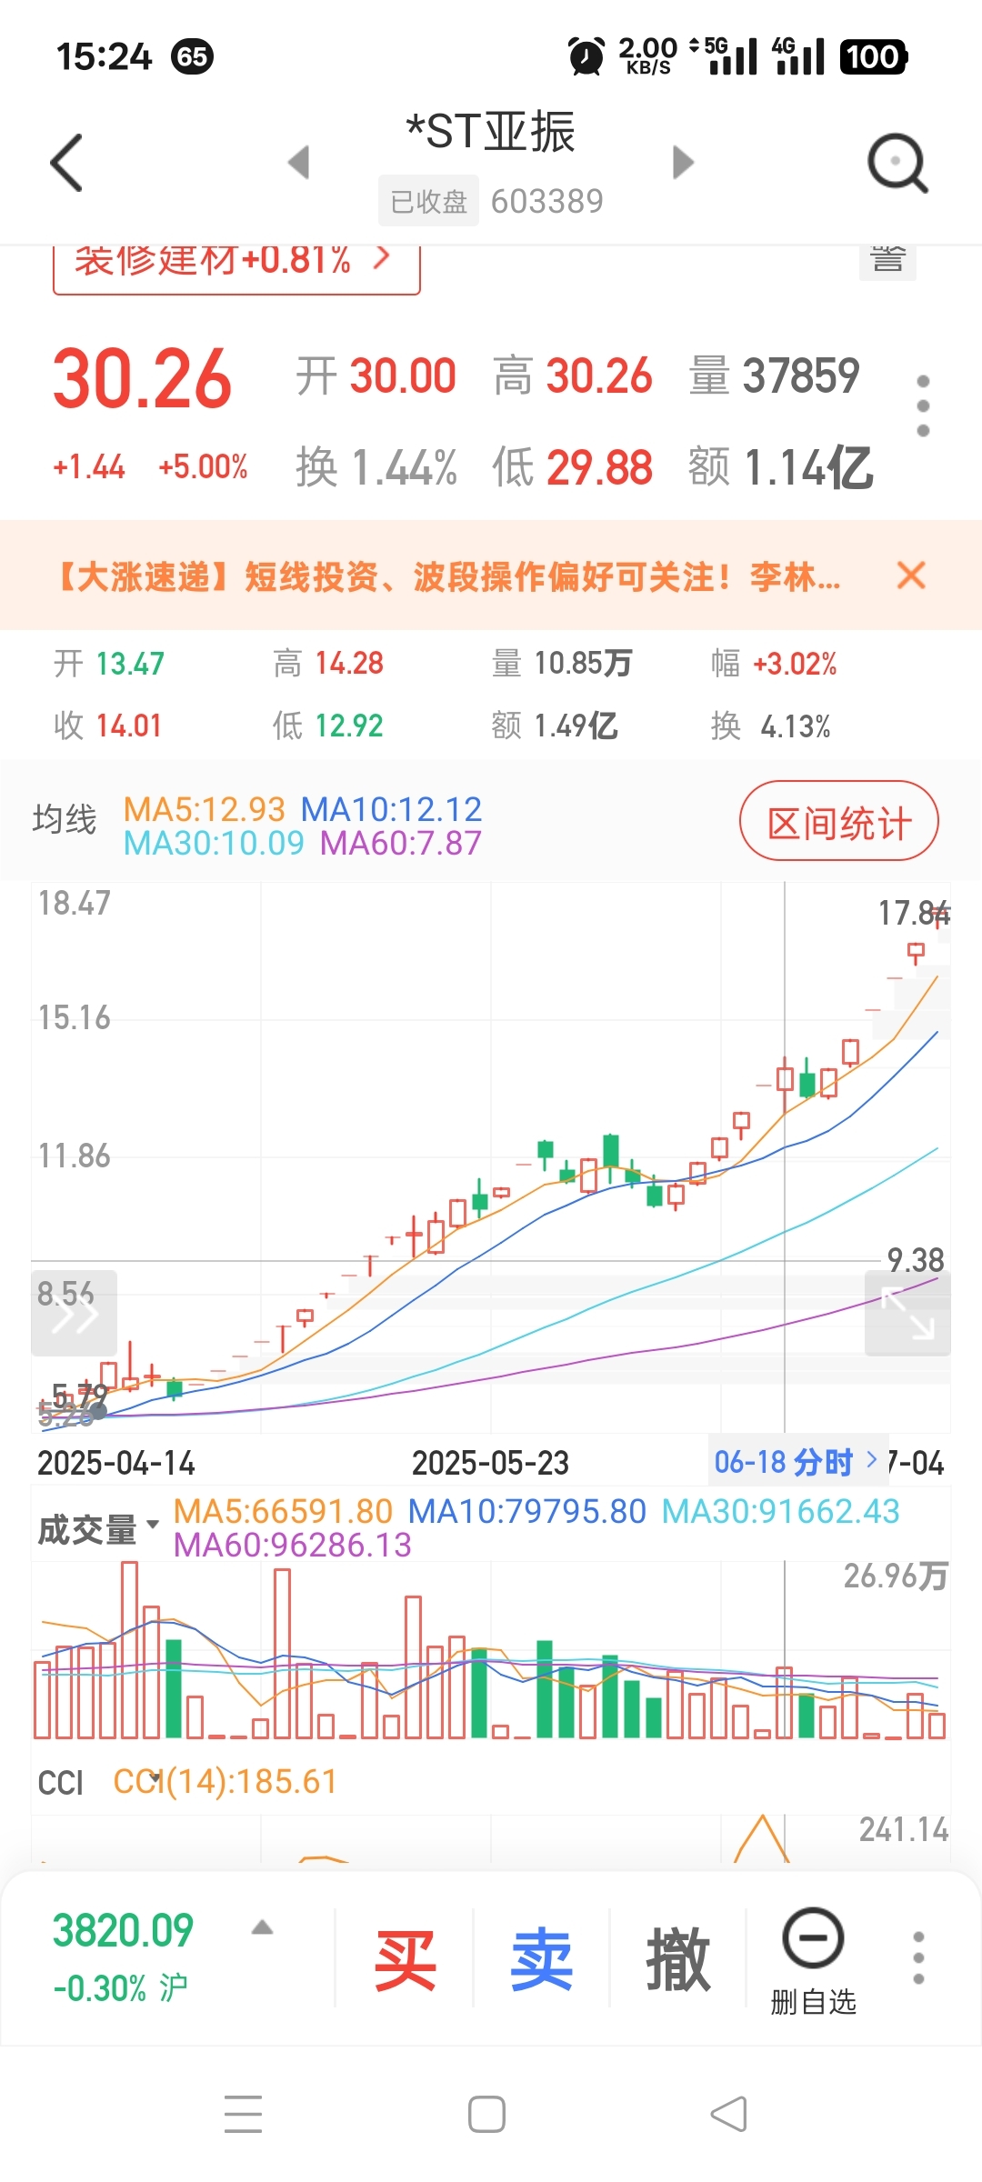This screenshot has height=2182, width=982.
Task: Tap the Android back triangle button
Action: click(x=729, y=2114)
